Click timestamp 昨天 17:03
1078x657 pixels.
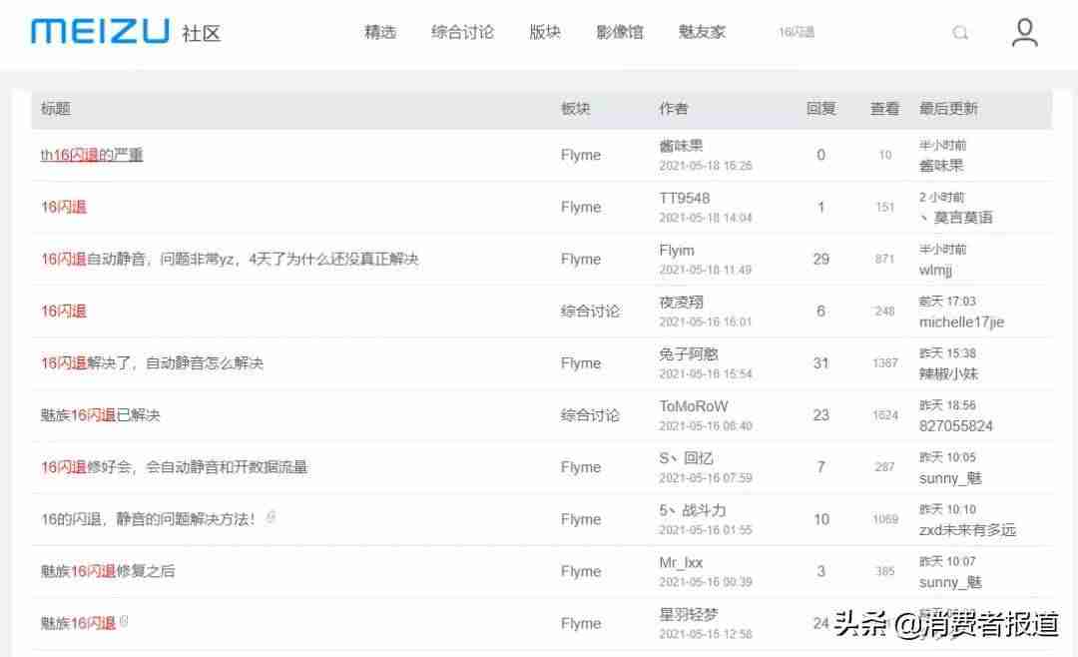pos(947,302)
